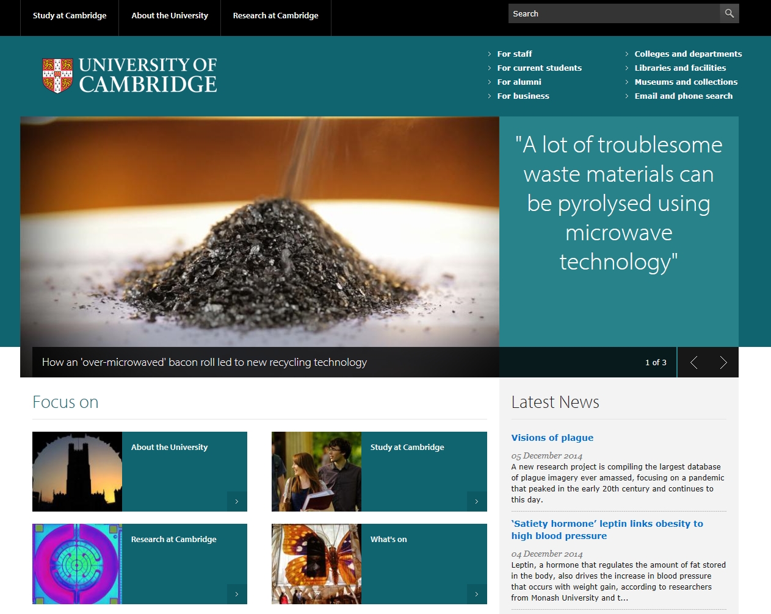Open the For current students link
This screenshot has height=614, width=771.
(x=539, y=68)
